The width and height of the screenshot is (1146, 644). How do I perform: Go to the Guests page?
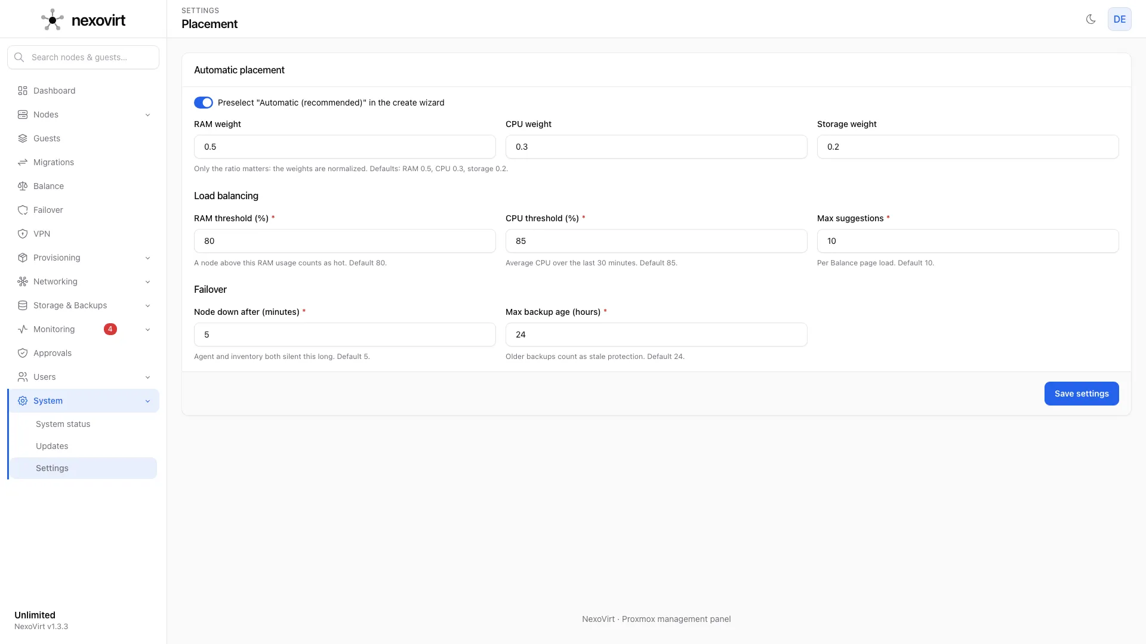84,138
